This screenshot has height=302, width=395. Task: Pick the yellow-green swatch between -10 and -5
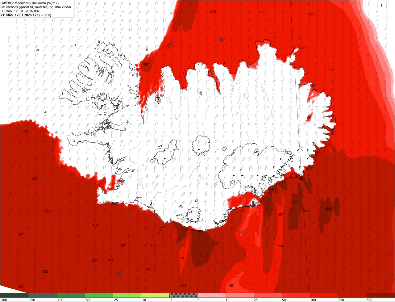point(155,295)
